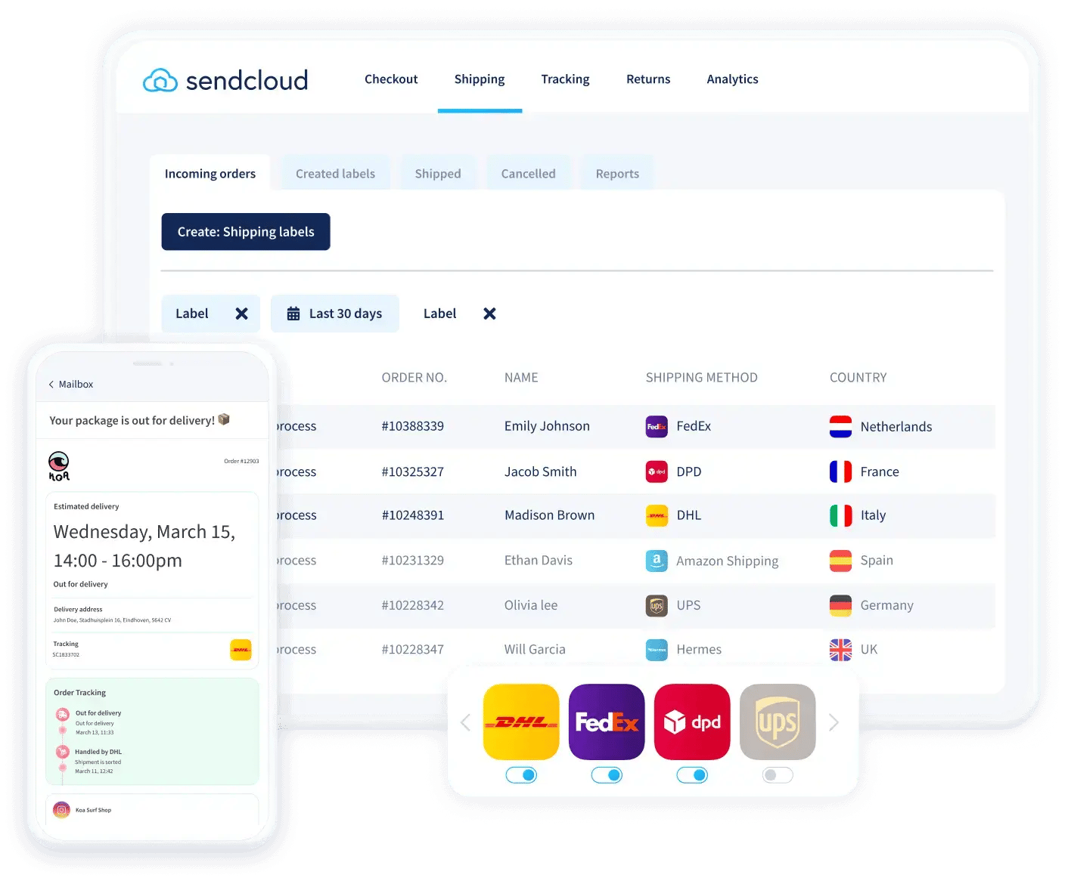Click the package emoji in email subject
This screenshot has height=881, width=1068.
pyautogui.click(x=224, y=419)
